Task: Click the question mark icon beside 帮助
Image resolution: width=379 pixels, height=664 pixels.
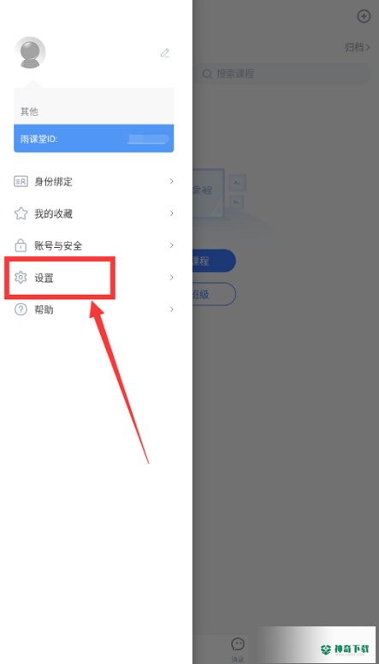Action: pos(21,309)
